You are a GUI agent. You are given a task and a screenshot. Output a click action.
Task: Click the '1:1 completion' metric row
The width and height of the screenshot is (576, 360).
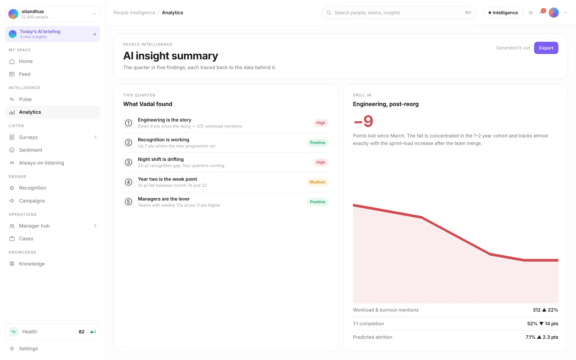(456, 324)
